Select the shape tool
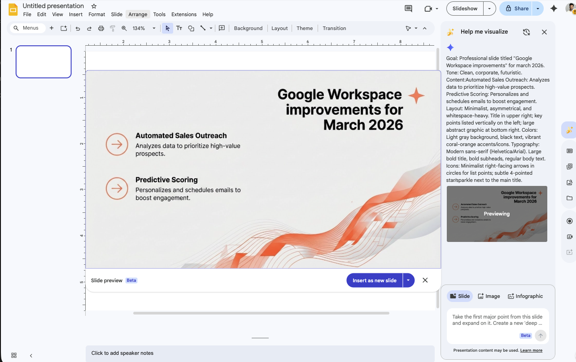This screenshot has height=362, width=576. click(x=191, y=28)
